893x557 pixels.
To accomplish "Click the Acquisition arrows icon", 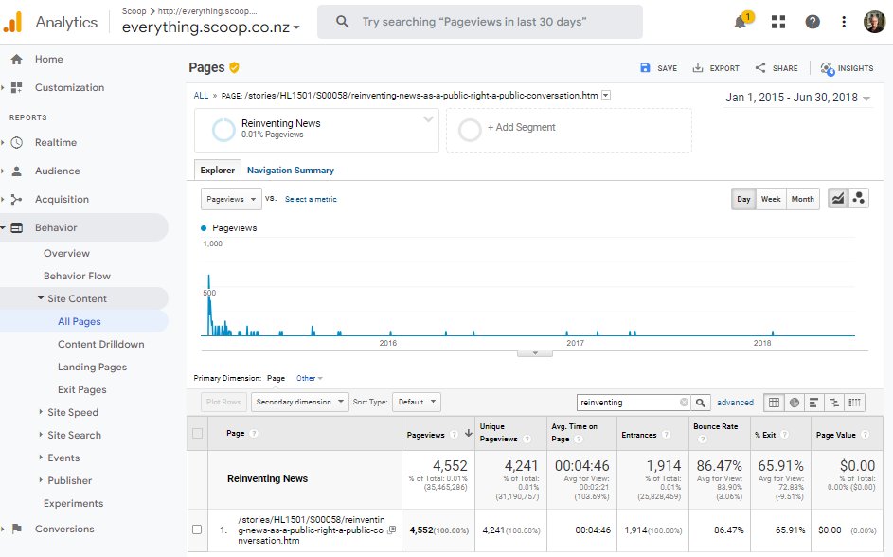I will [x=16, y=199].
